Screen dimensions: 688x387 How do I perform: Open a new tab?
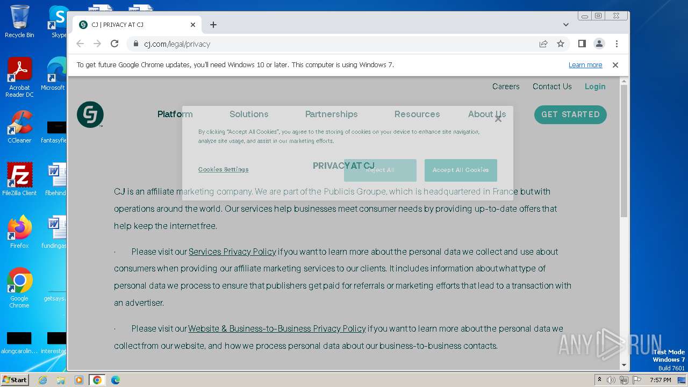point(213,25)
